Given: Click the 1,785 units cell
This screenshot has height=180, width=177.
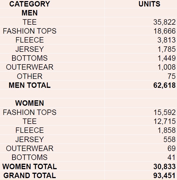Looking at the screenshot, I should point(166,49).
